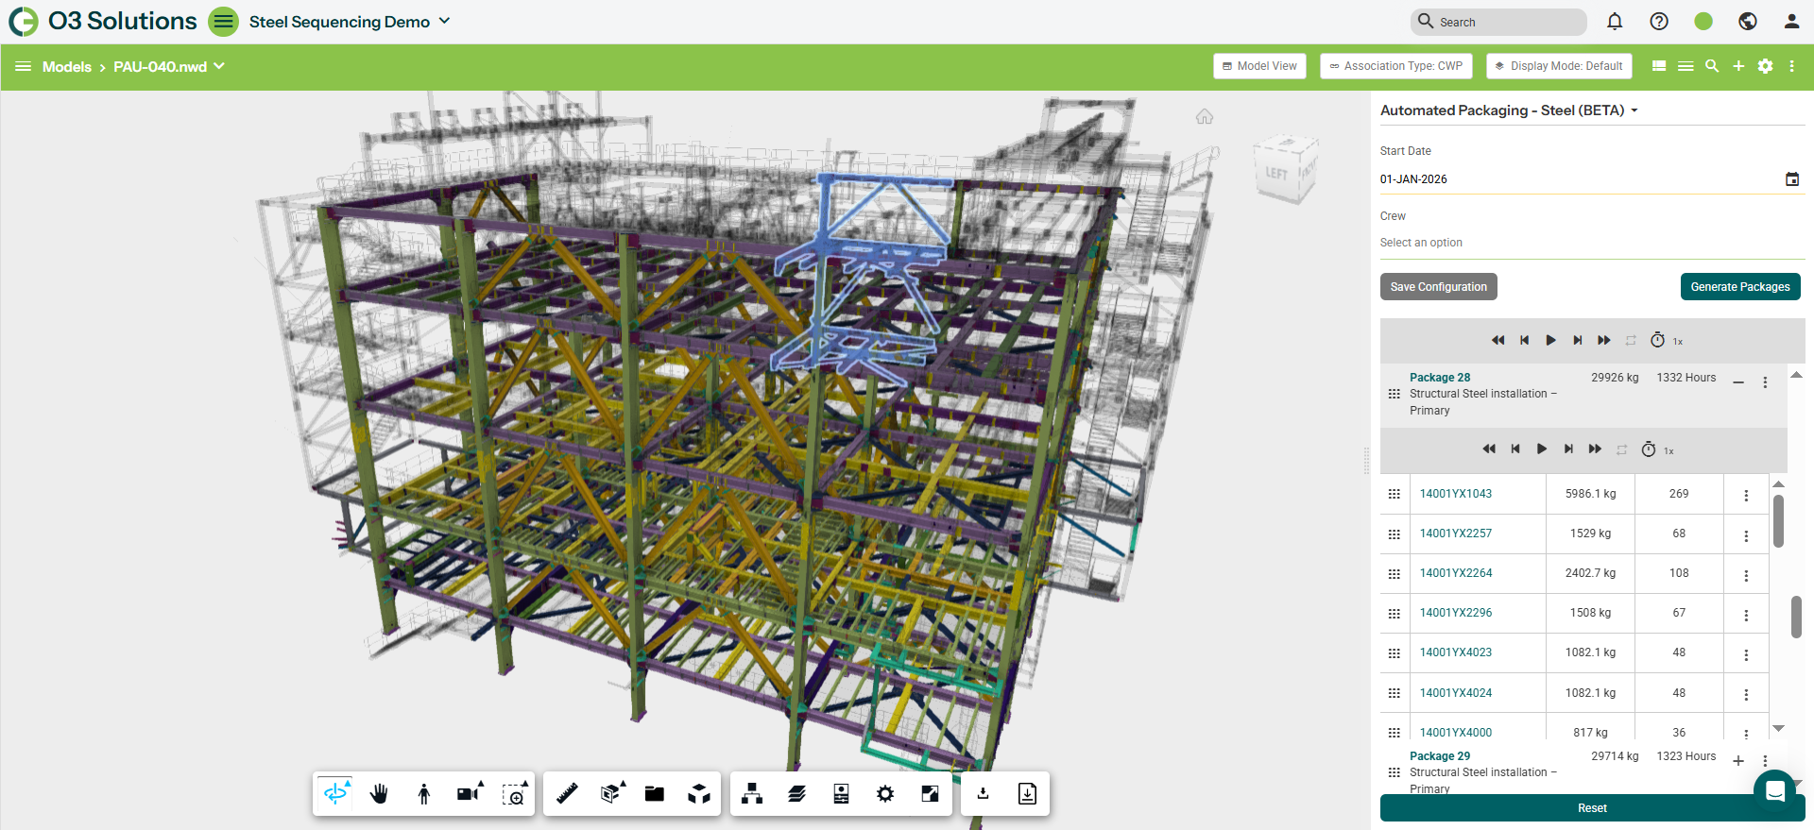Toggle loop in the top playback bar

[1631, 341]
